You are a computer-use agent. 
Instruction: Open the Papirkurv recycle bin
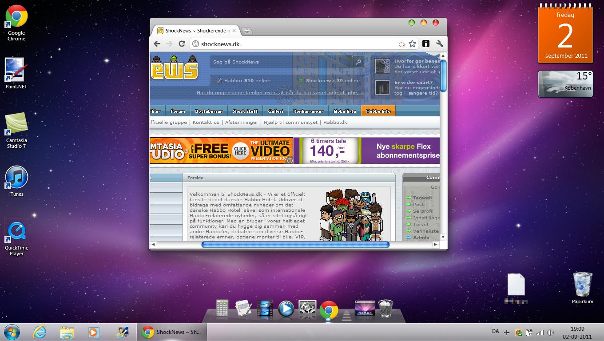click(x=582, y=288)
